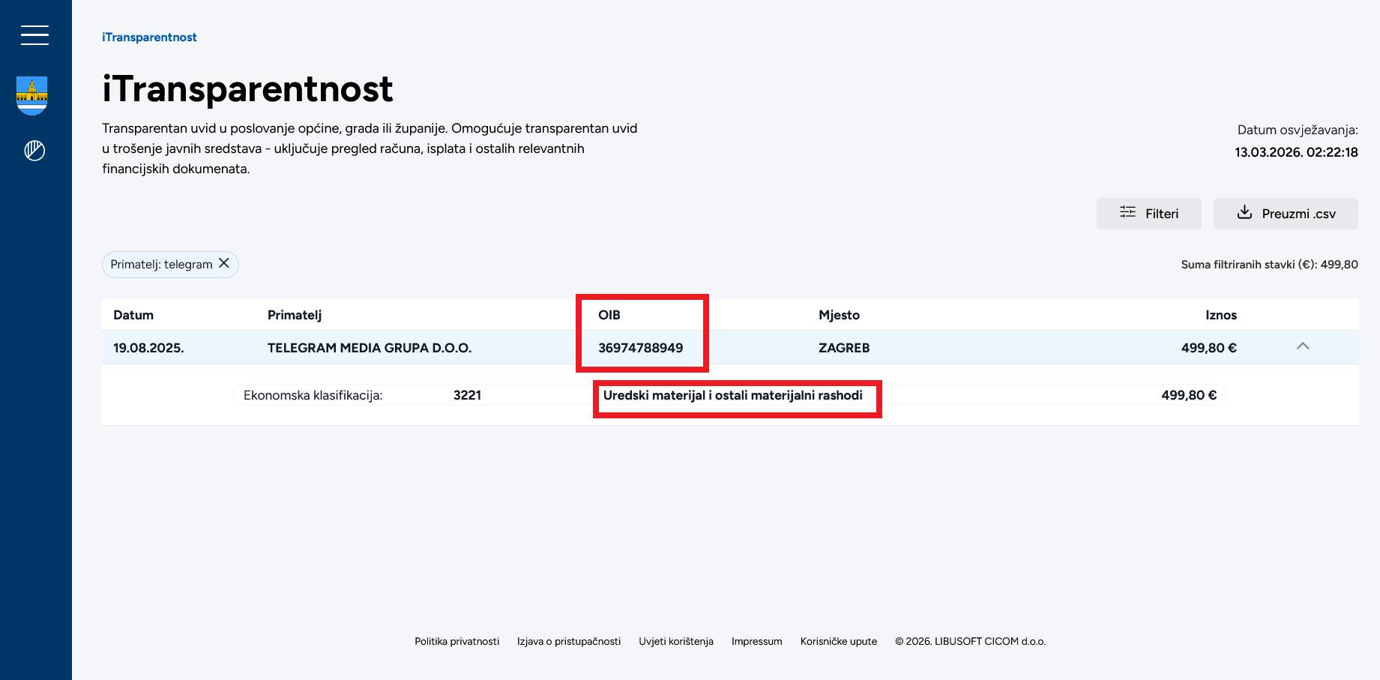Click the Datum column header
The width and height of the screenshot is (1380, 680).
click(x=133, y=315)
